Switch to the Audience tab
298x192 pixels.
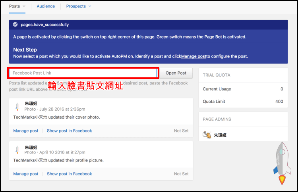tap(46, 6)
